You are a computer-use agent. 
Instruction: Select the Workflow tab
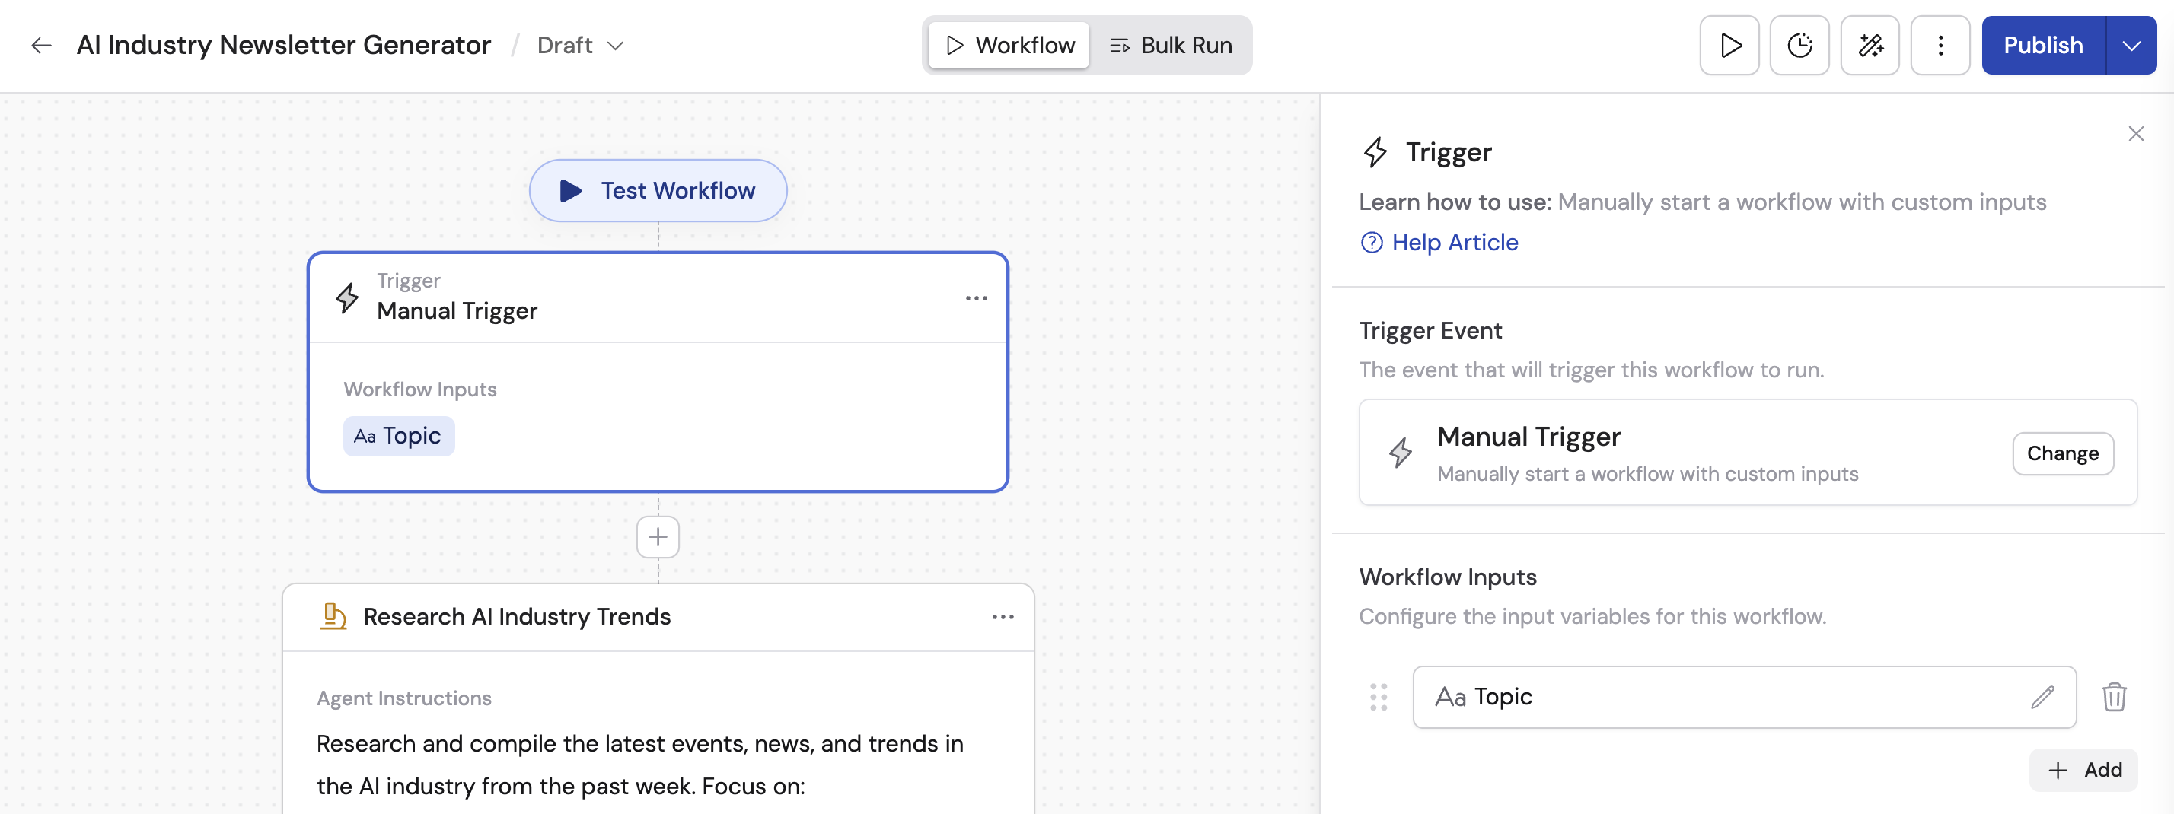(x=1007, y=45)
